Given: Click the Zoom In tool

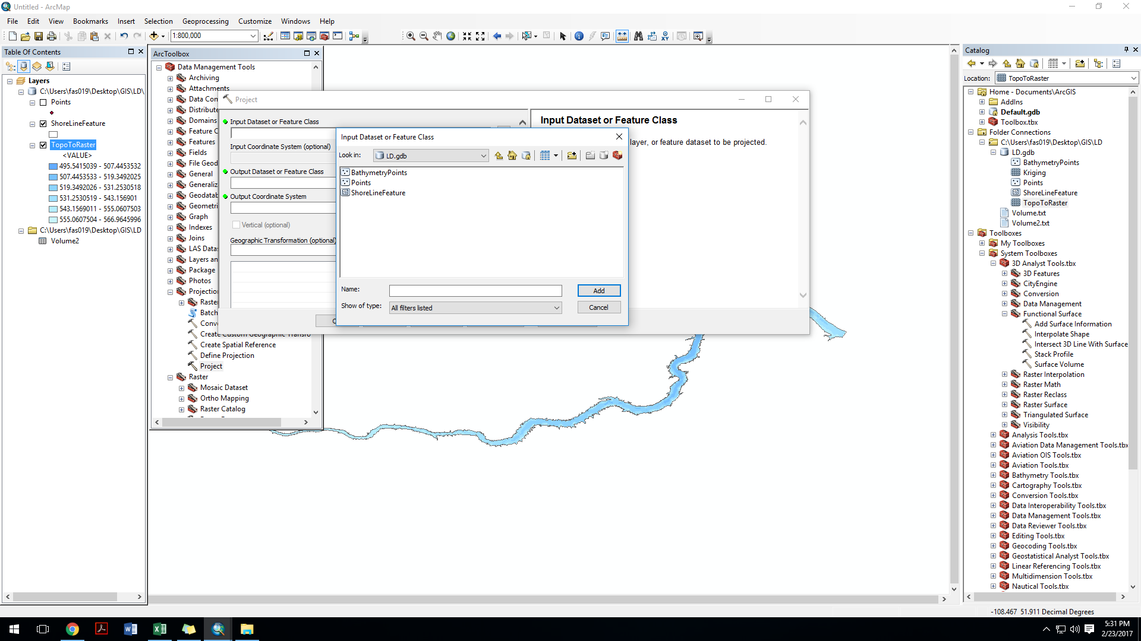Looking at the screenshot, I should (x=411, y=36).
